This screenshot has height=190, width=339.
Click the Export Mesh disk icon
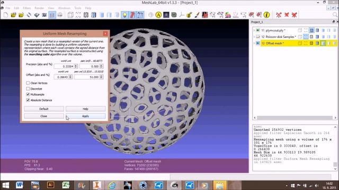tap(37, 15)
